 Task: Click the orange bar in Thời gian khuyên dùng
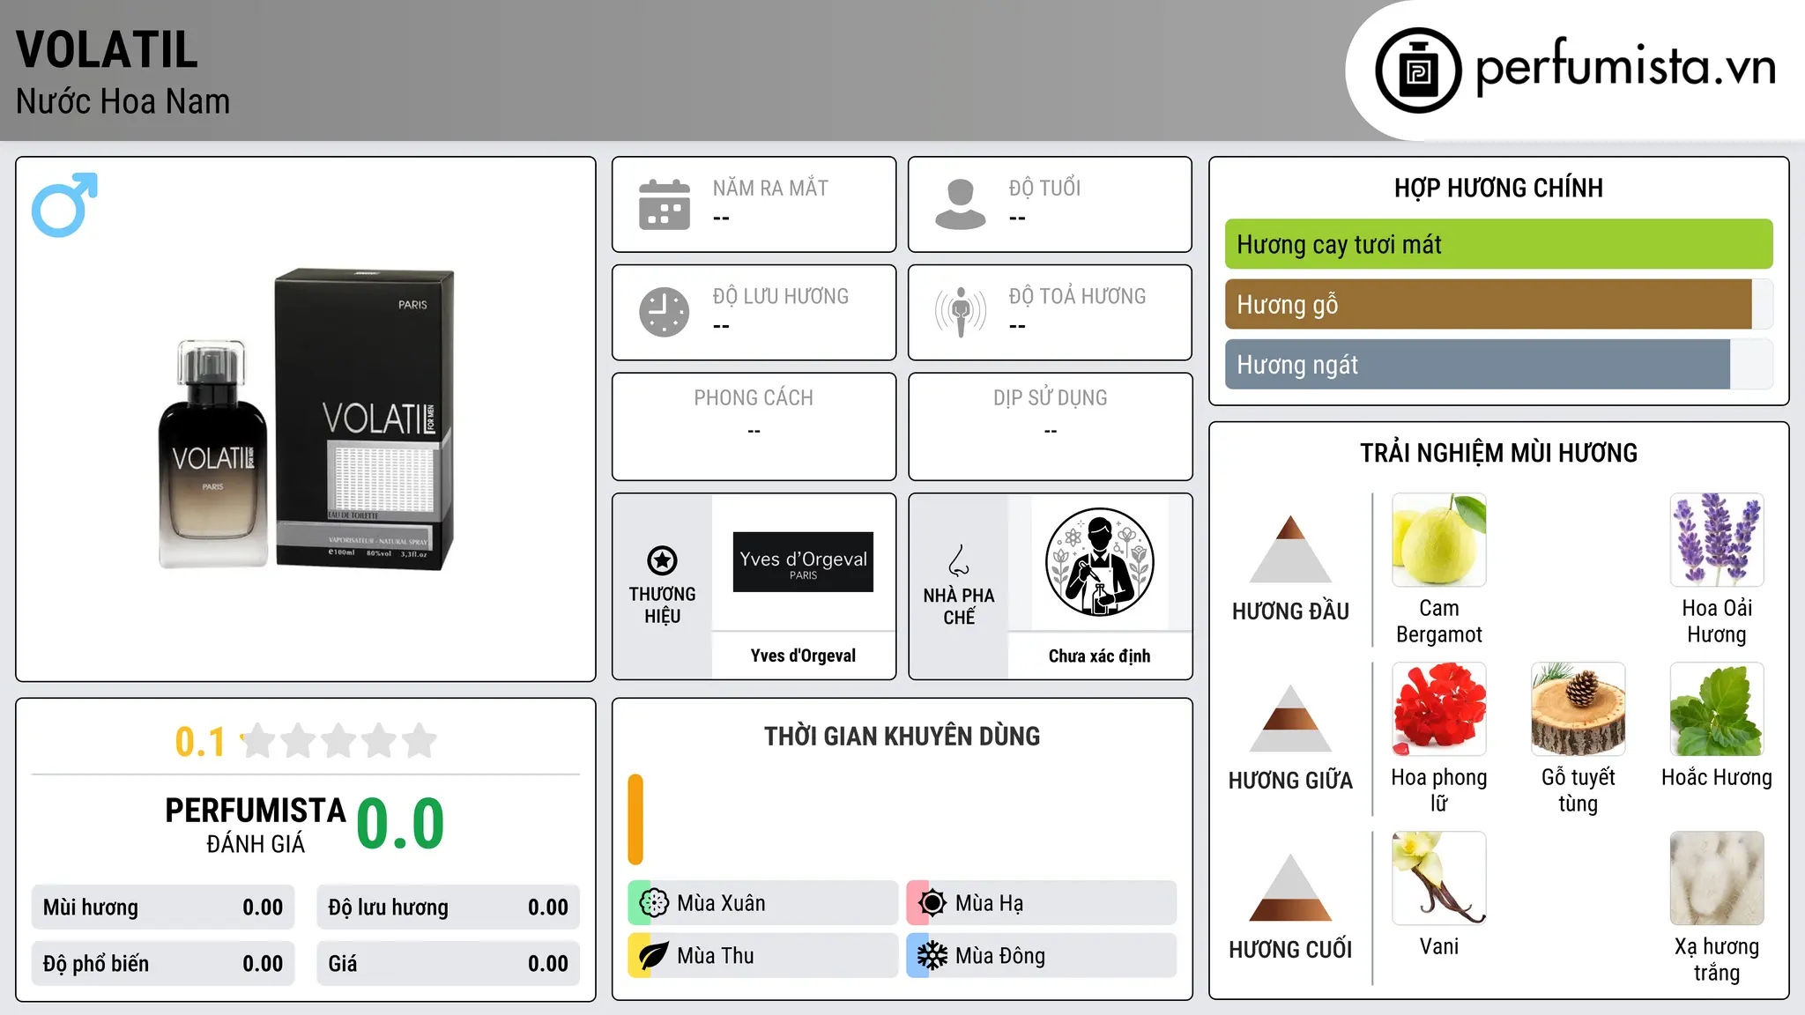635,819
